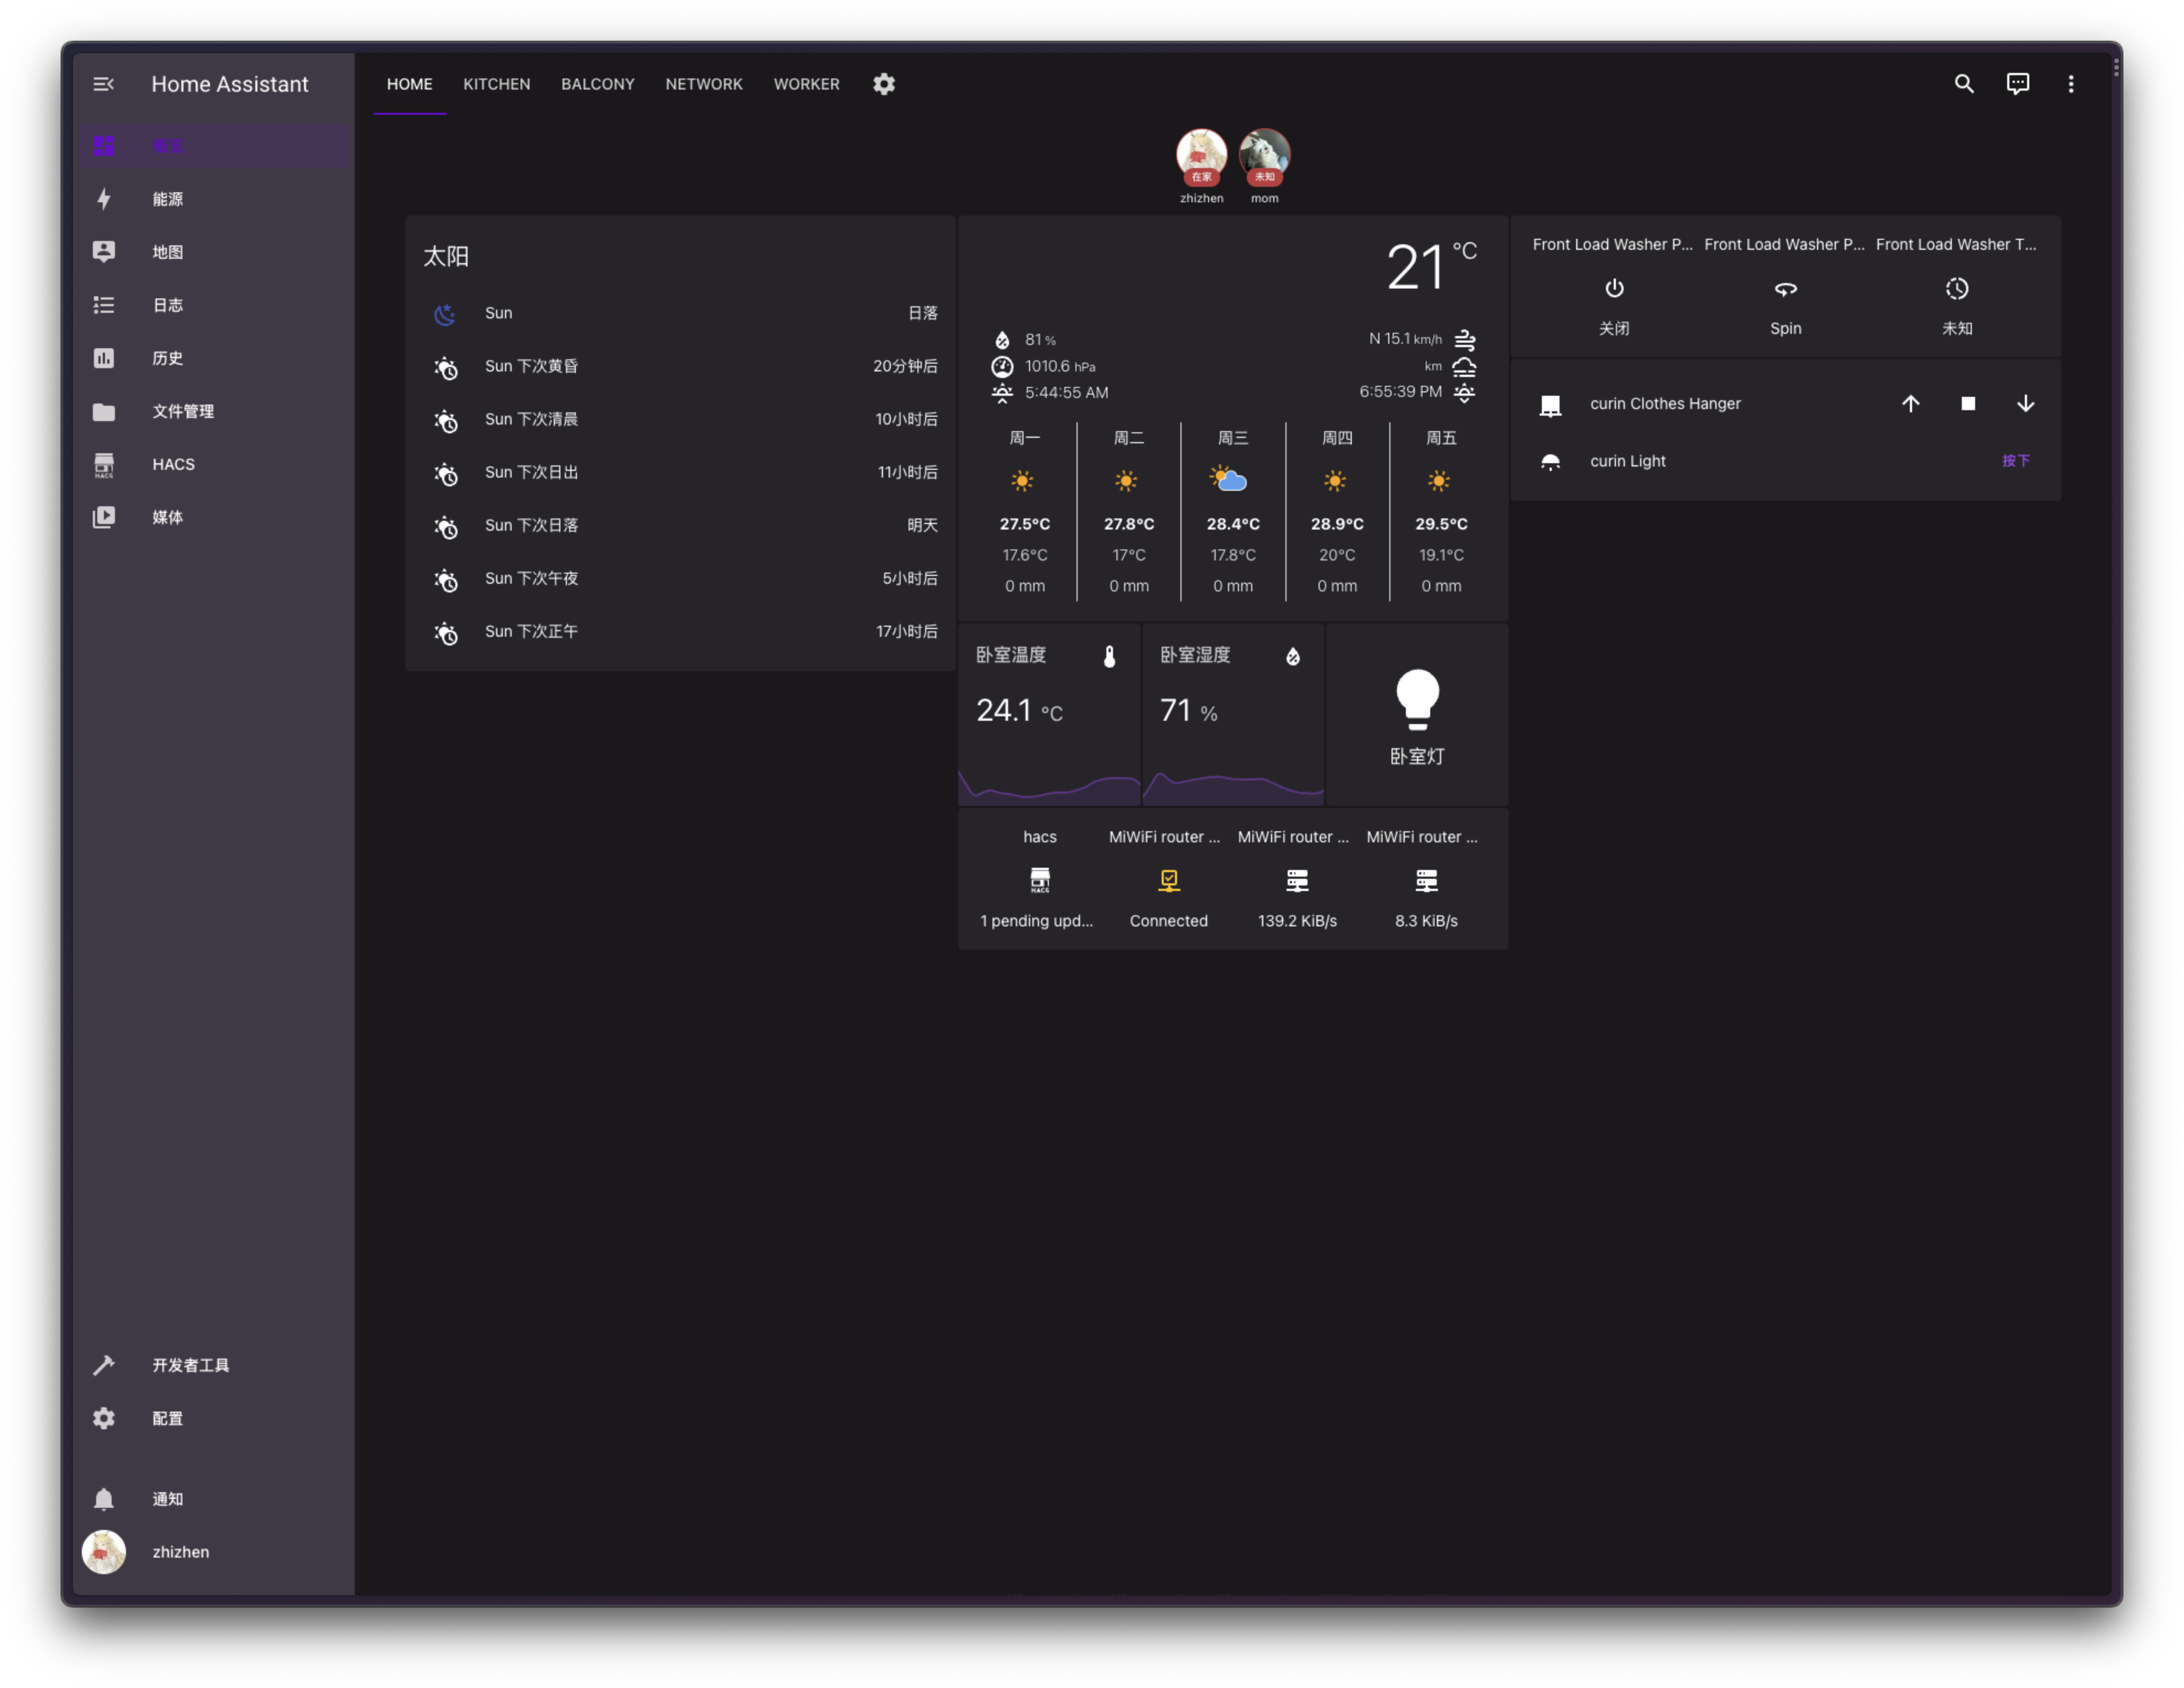Open the three-dot overflow menu
This screenshot has height=1688, width=2184.
click(x=2070, y=84)
